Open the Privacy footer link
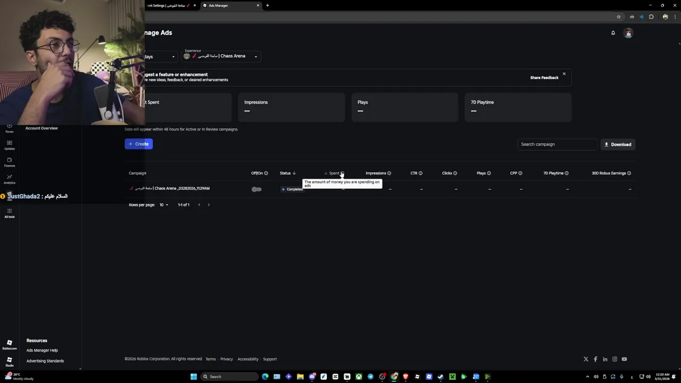681x383 pixels. point(227,359)
